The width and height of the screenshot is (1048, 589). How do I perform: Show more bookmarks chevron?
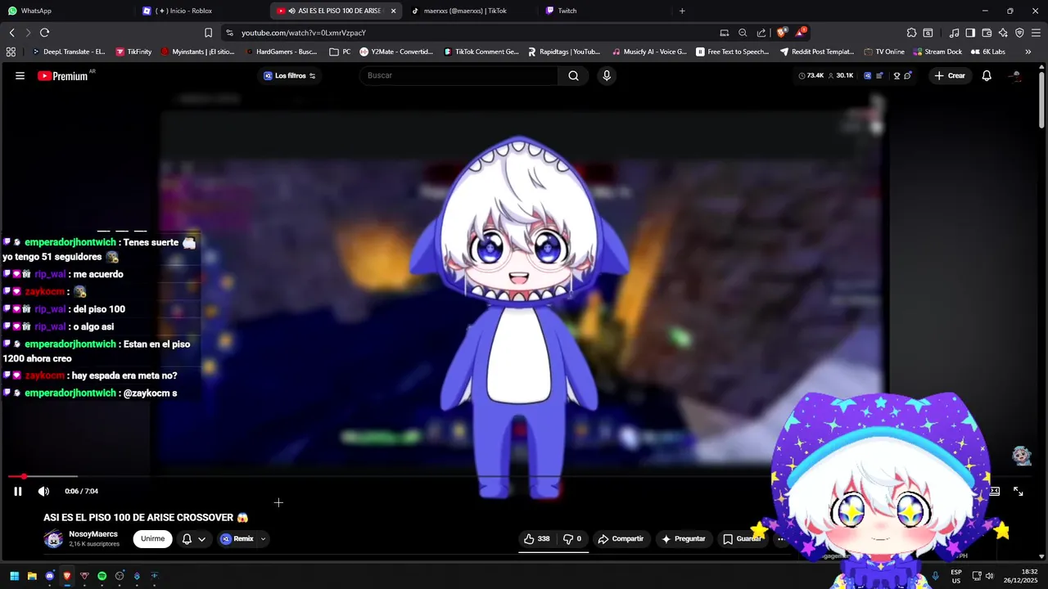pyautogui.click(x=1028, y=52)
